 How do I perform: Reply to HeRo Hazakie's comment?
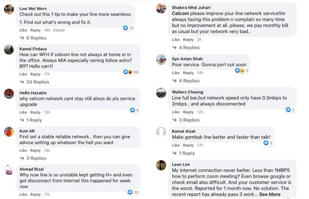point(36,112)
